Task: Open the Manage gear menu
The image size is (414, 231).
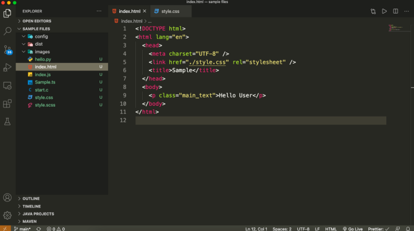Action: click(x=7, y=216)
